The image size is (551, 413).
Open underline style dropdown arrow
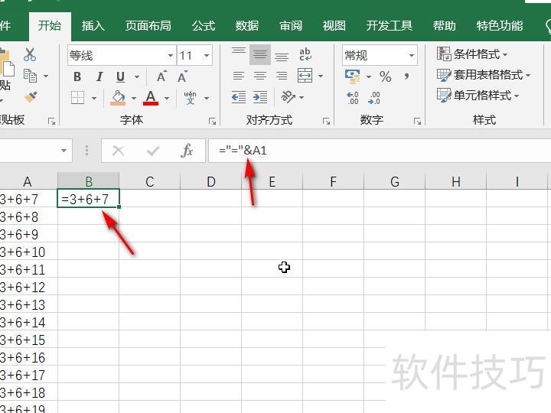coord(137,76)
